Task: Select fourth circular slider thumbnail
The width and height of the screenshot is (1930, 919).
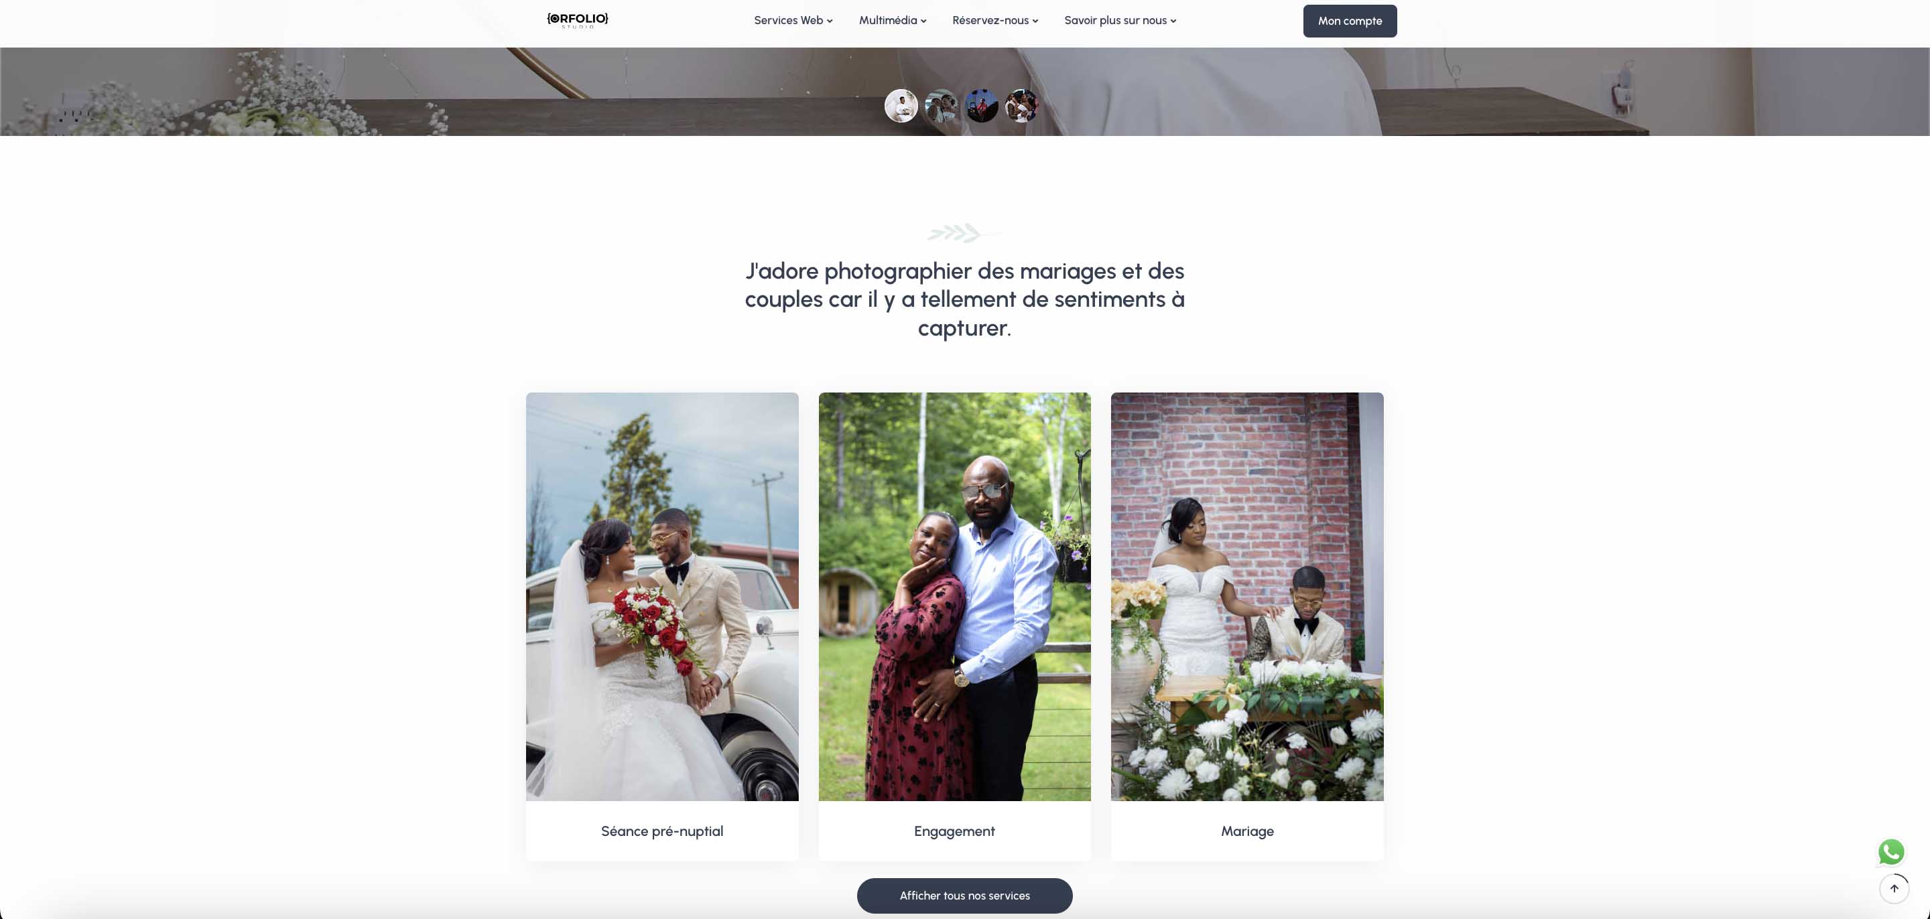Action: click(x=1021, y=107)
